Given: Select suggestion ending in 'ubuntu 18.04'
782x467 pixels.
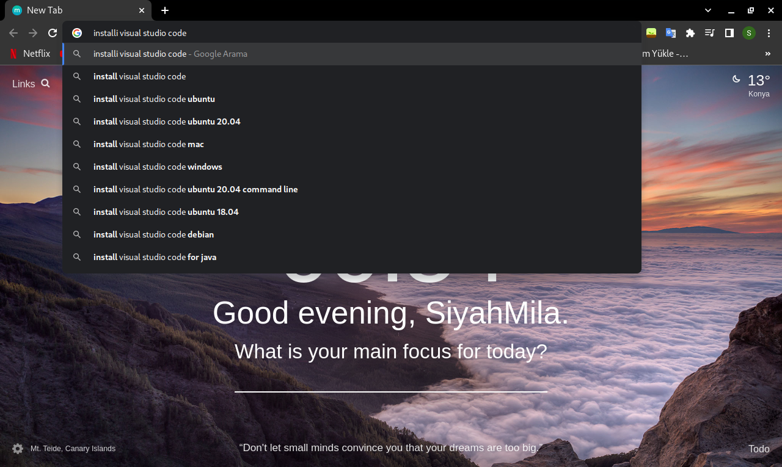Looking at the screenshot, I should (352, 212).
